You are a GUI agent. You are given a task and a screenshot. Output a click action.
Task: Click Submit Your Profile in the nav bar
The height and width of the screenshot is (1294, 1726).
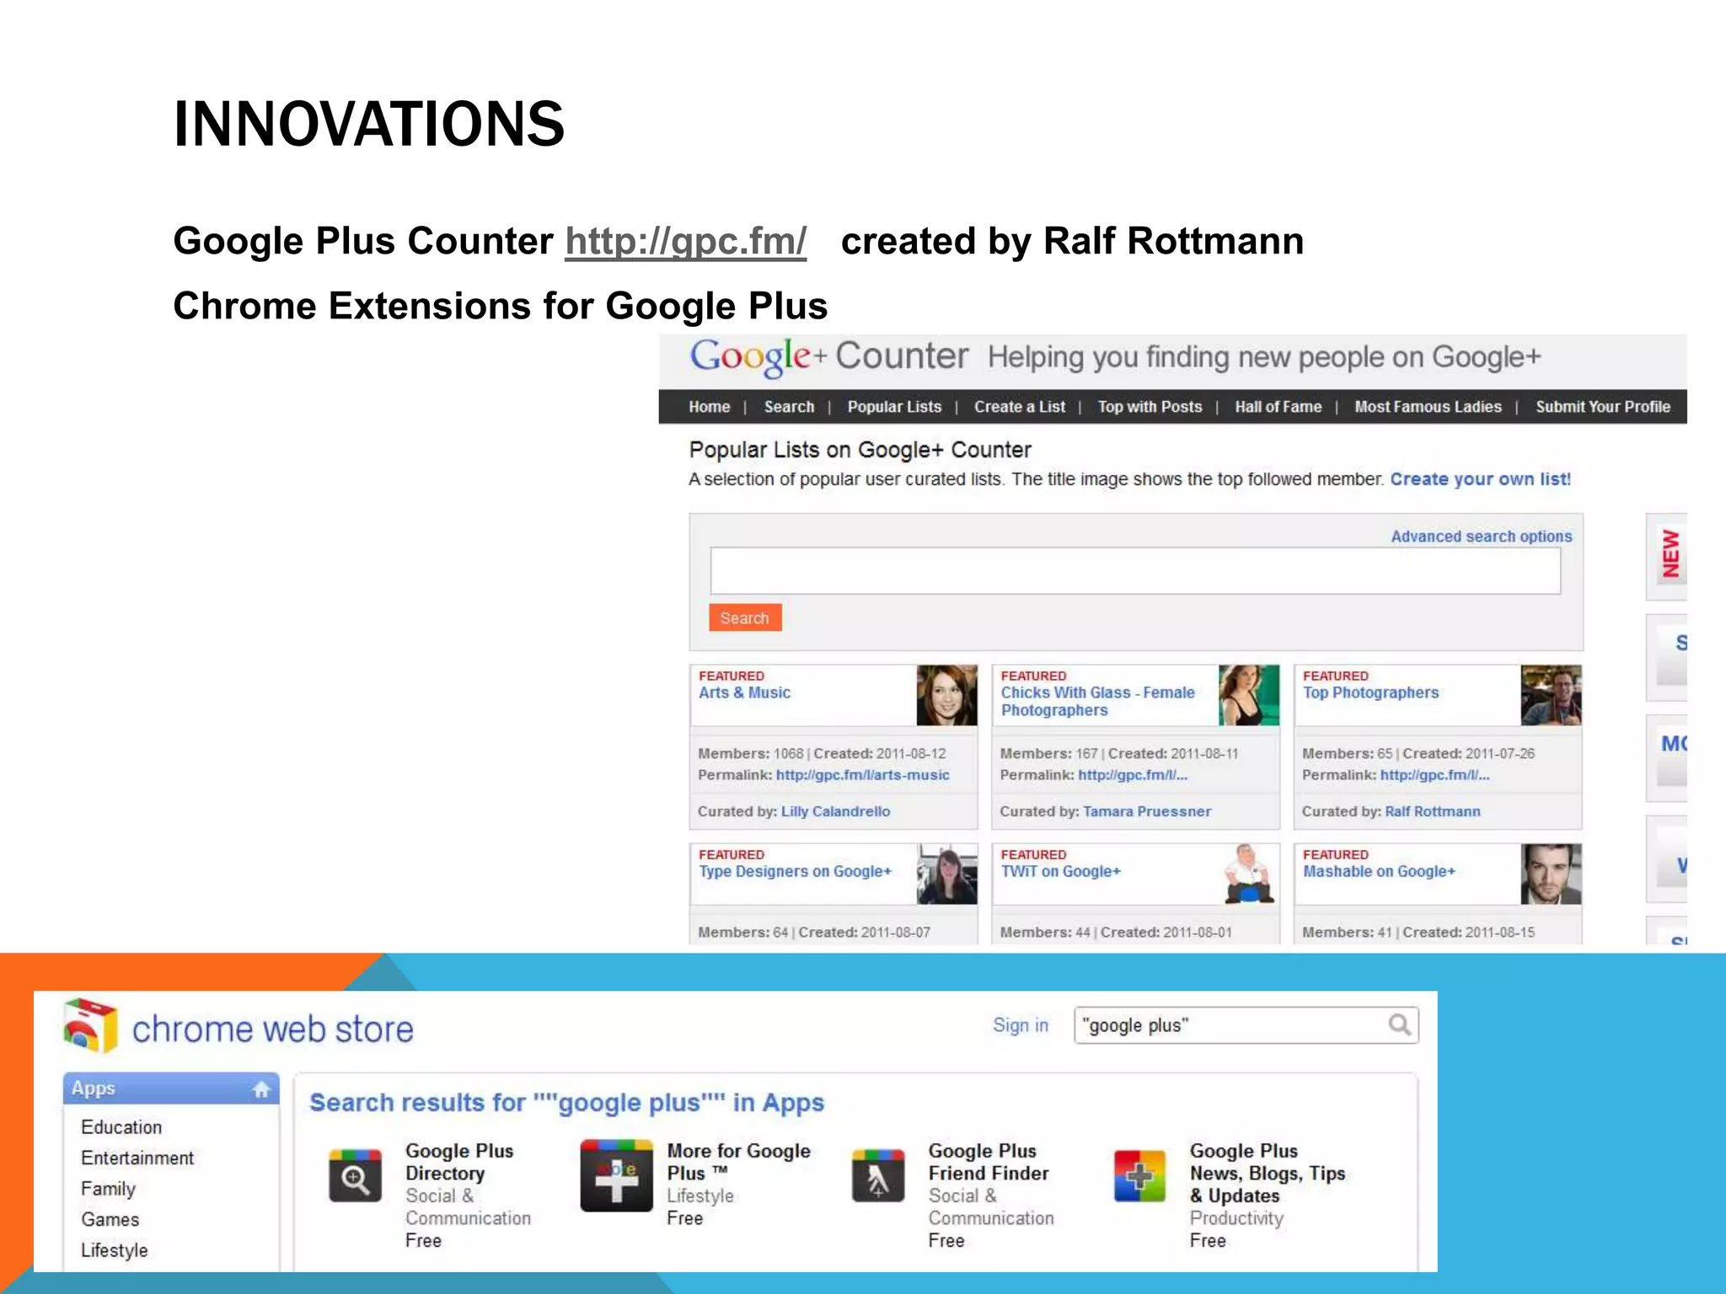pos(1602,407)
